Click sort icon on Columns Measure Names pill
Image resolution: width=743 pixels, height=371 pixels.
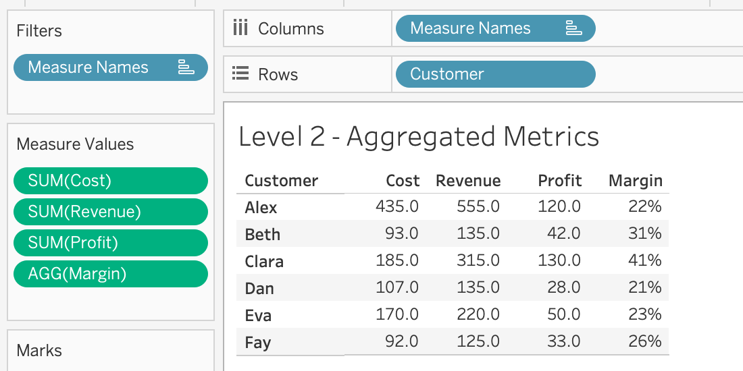(x=573, y=28)
